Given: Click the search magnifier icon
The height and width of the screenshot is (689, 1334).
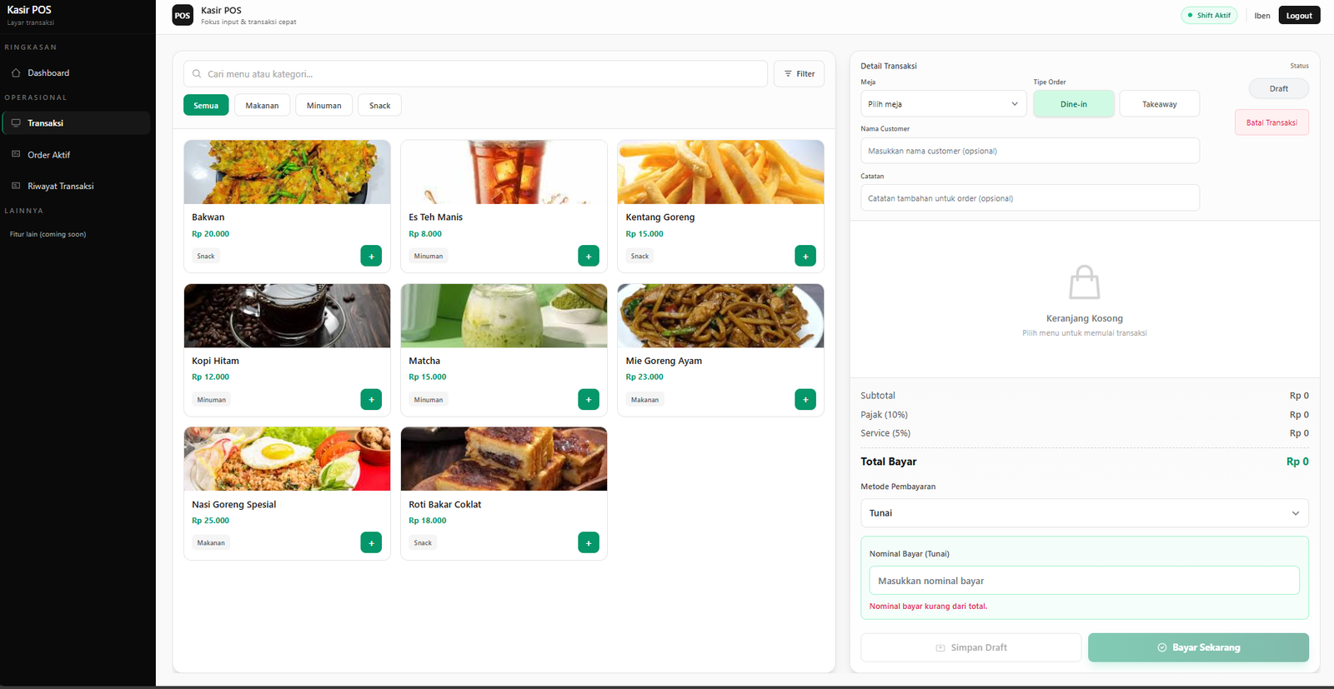Looking at the screenshot, I should click(x=197, y=73).
